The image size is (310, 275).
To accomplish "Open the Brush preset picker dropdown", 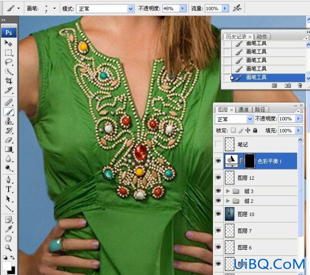I will (54, 9).
